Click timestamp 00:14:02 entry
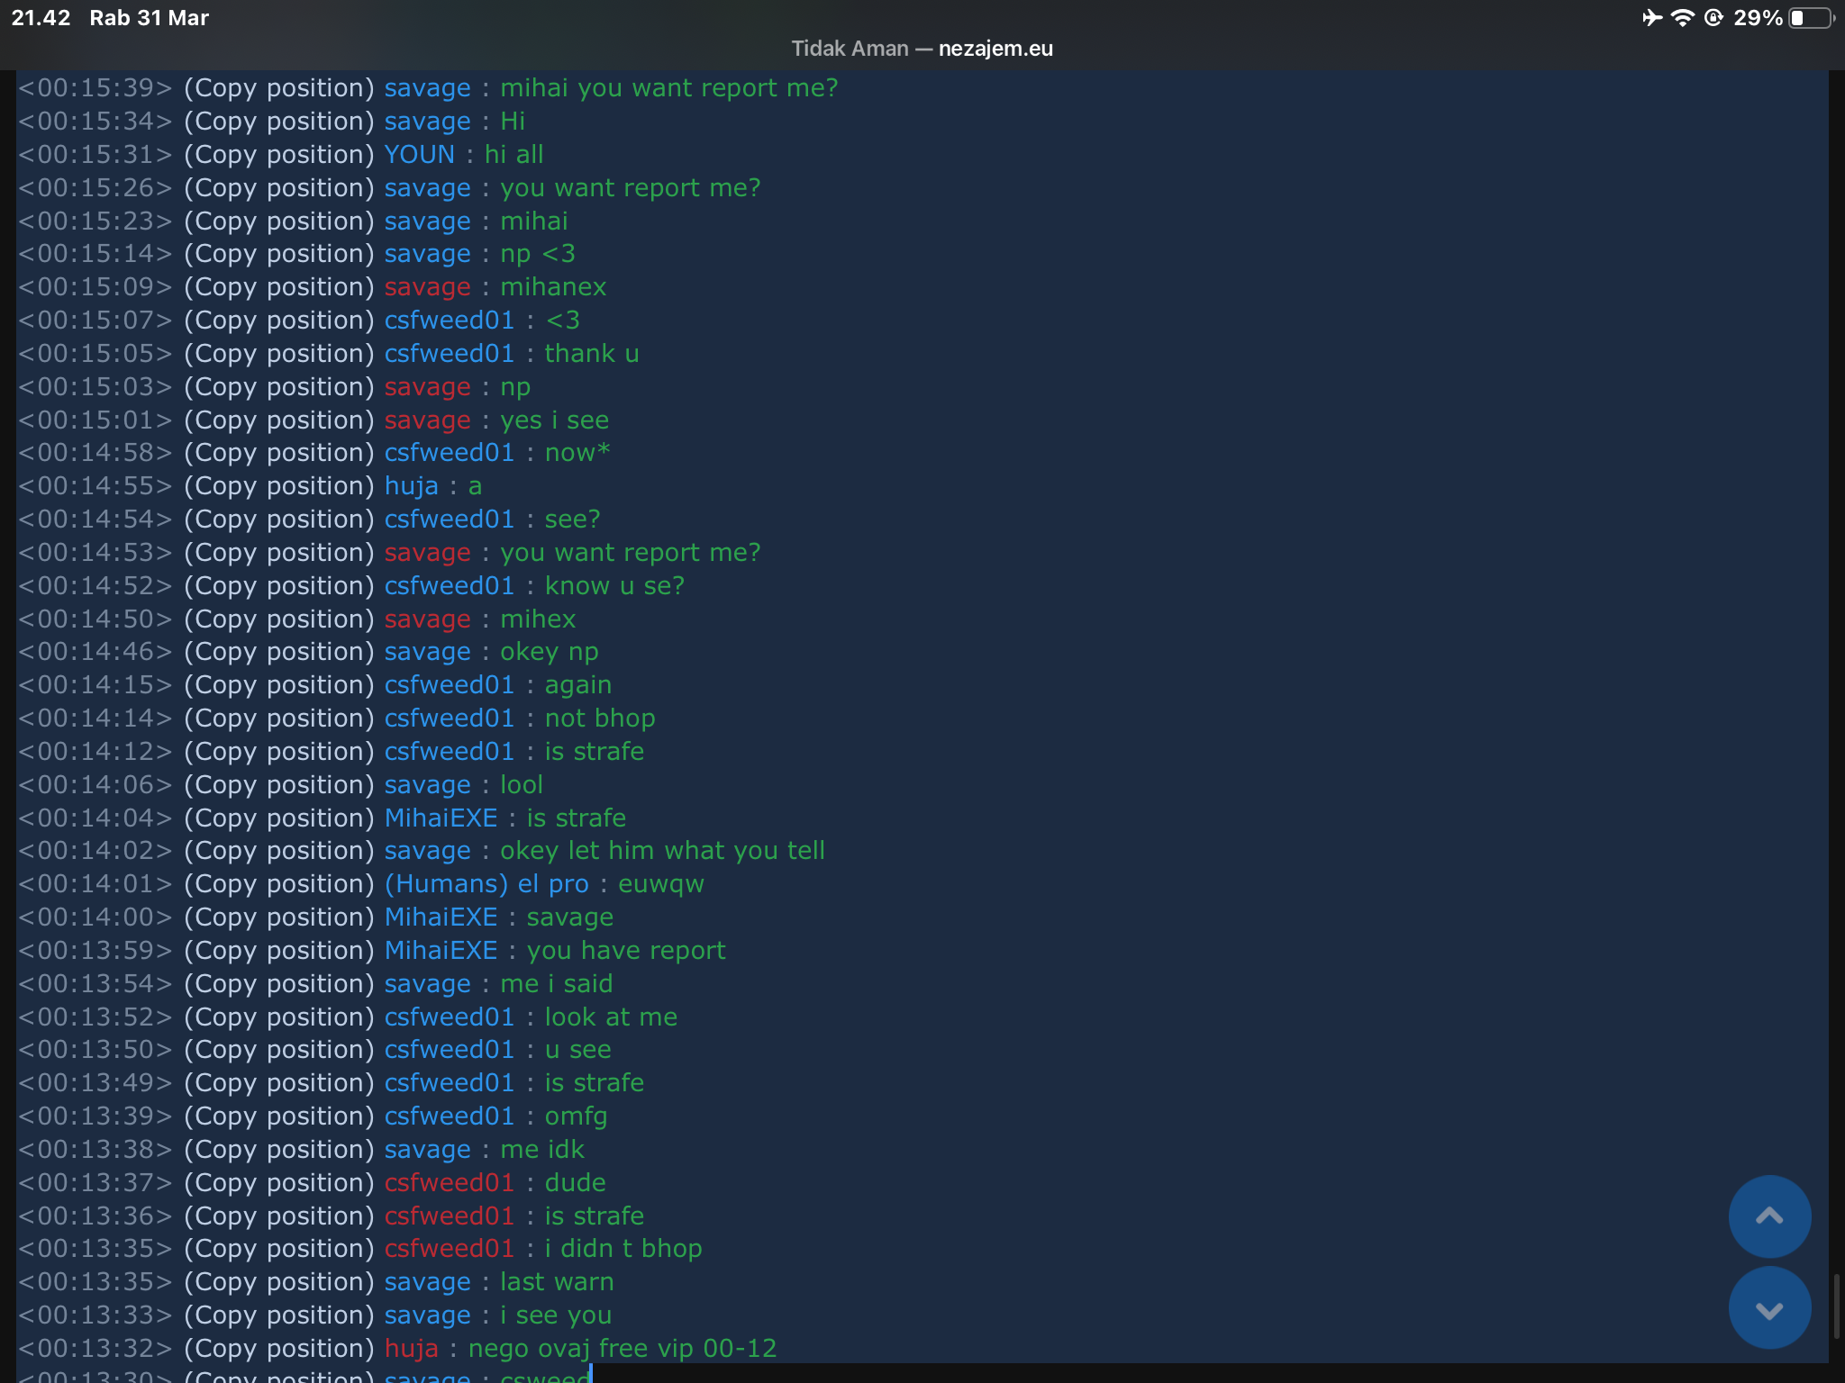Viewport: 1845px width, 1383px height. tap(95, 851)
